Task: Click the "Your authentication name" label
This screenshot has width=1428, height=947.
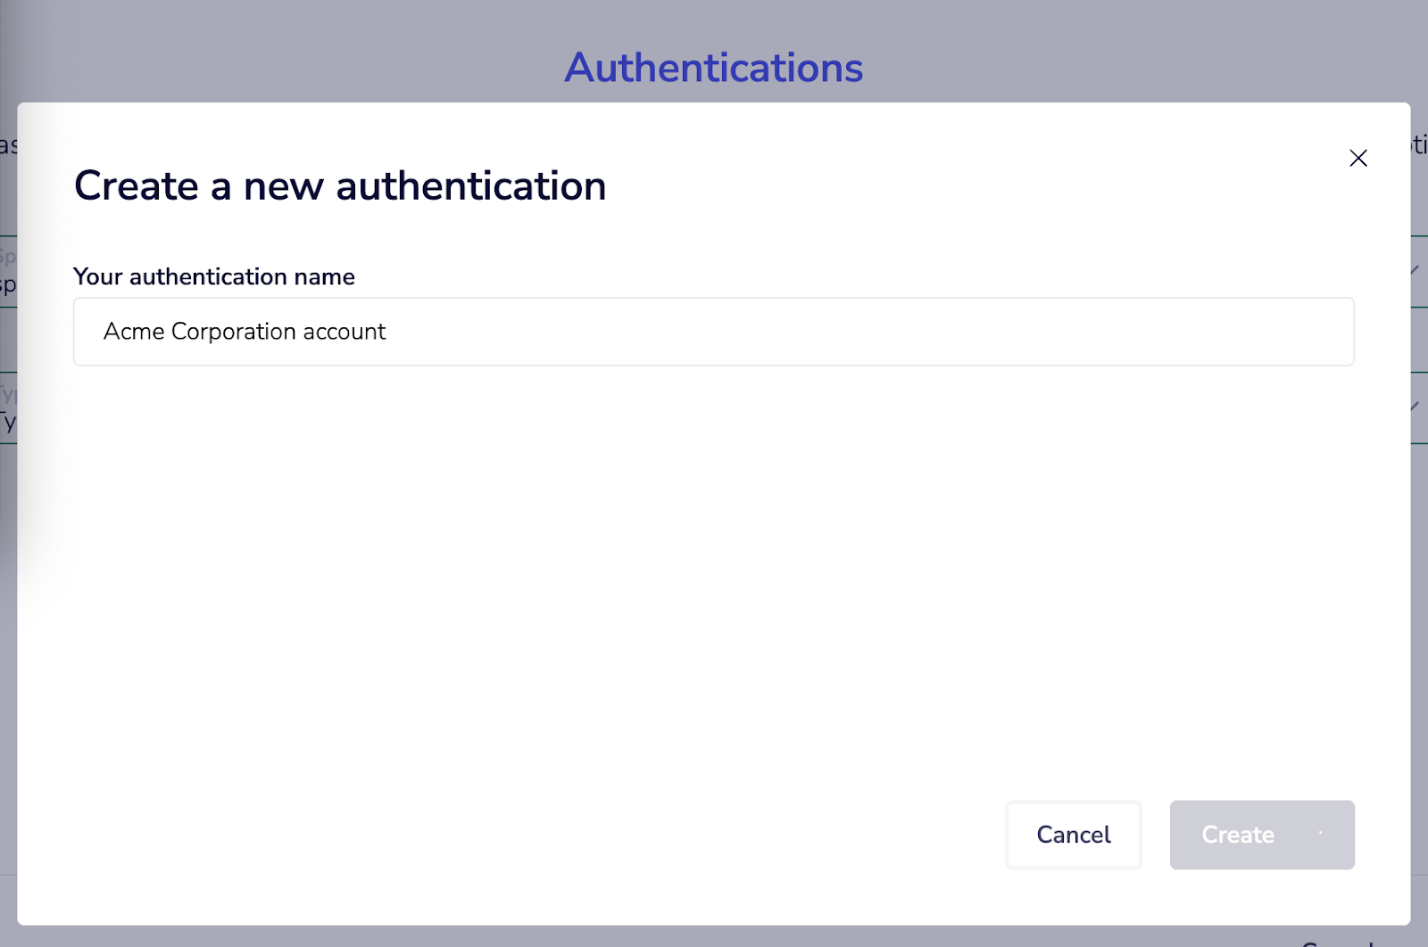Action: (214, 277)
